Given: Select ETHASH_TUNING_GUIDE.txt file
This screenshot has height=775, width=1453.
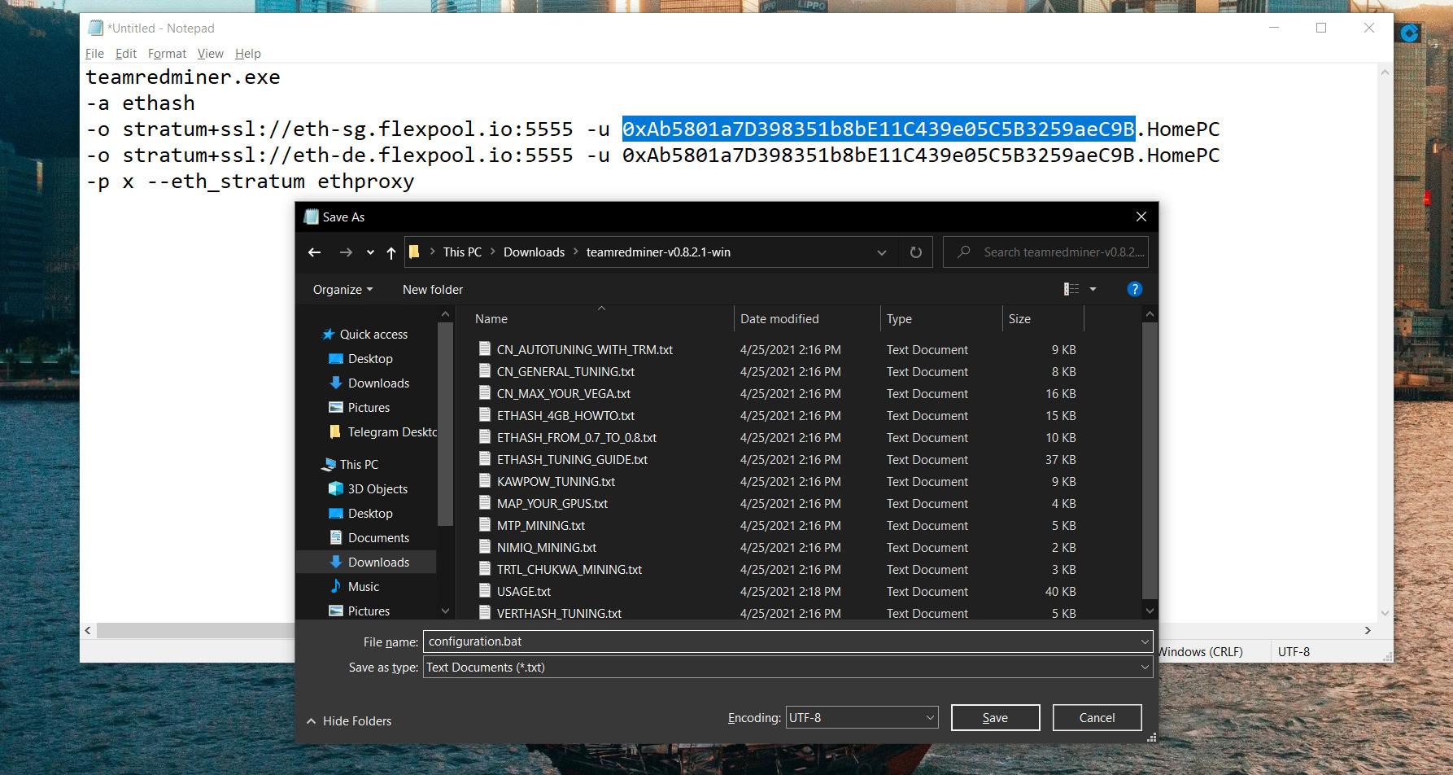Looking at the screenshot, I should coord(572,460).
